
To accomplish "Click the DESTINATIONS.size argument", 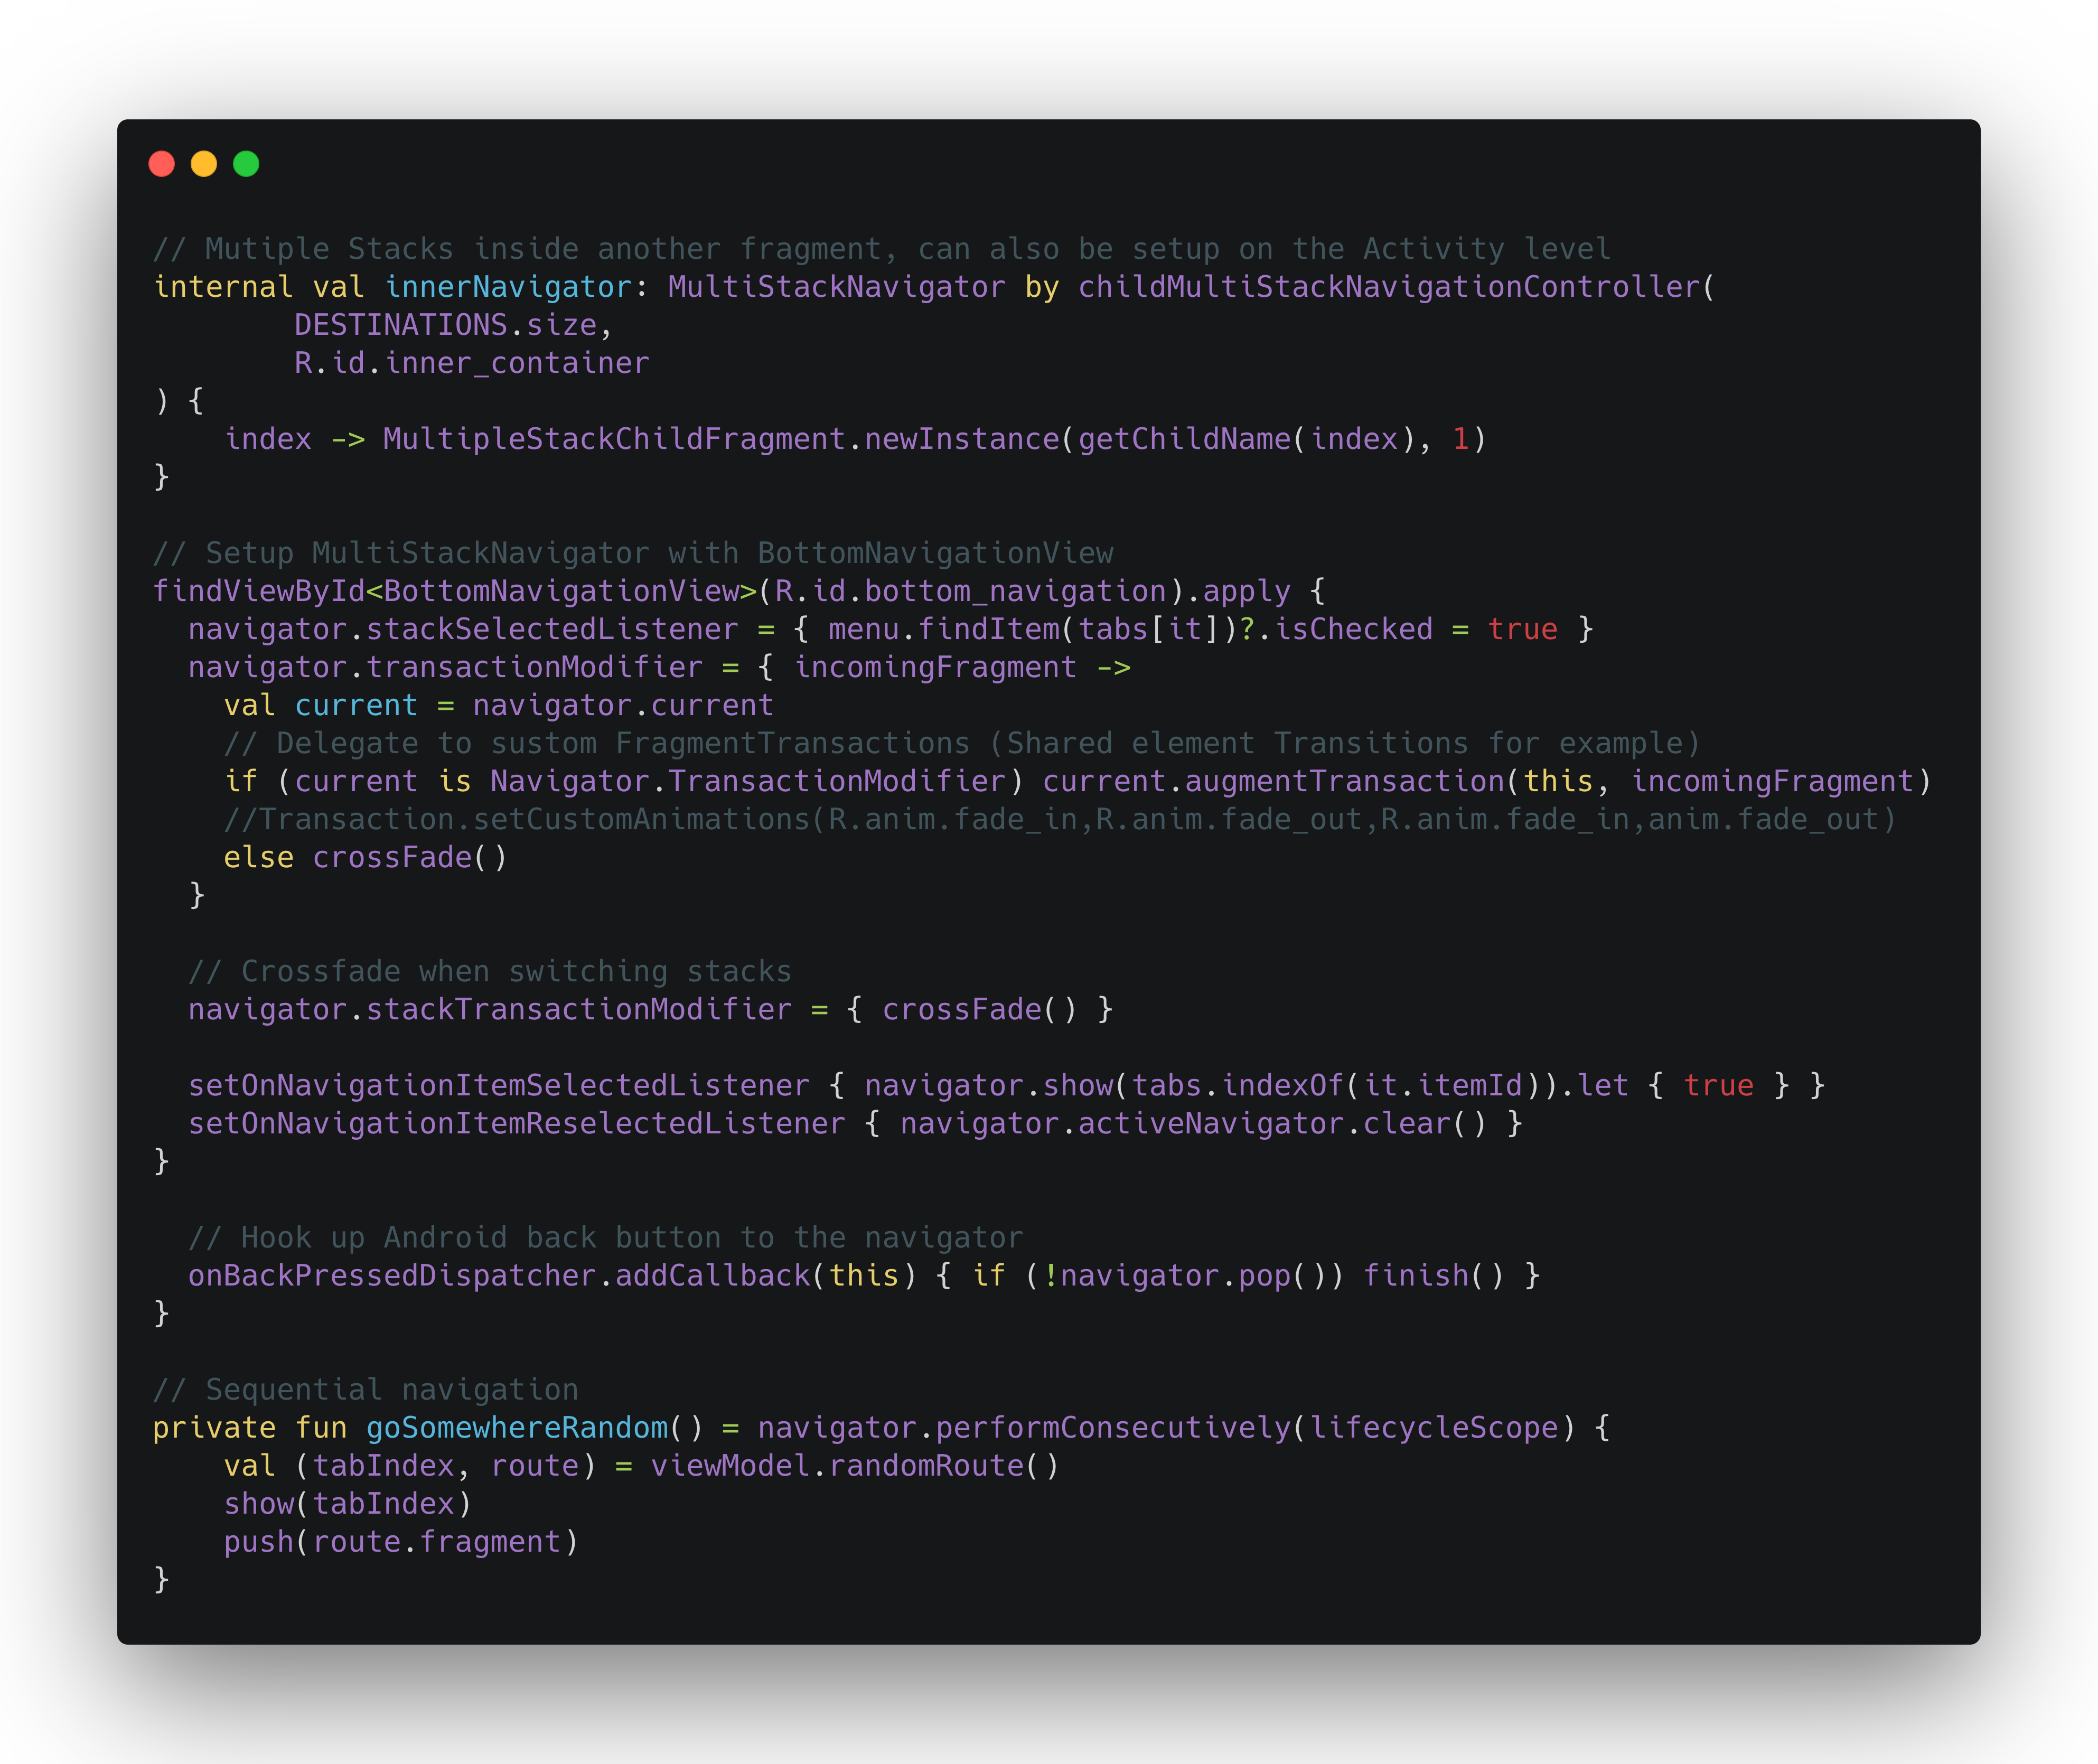I will click(445, 325).
